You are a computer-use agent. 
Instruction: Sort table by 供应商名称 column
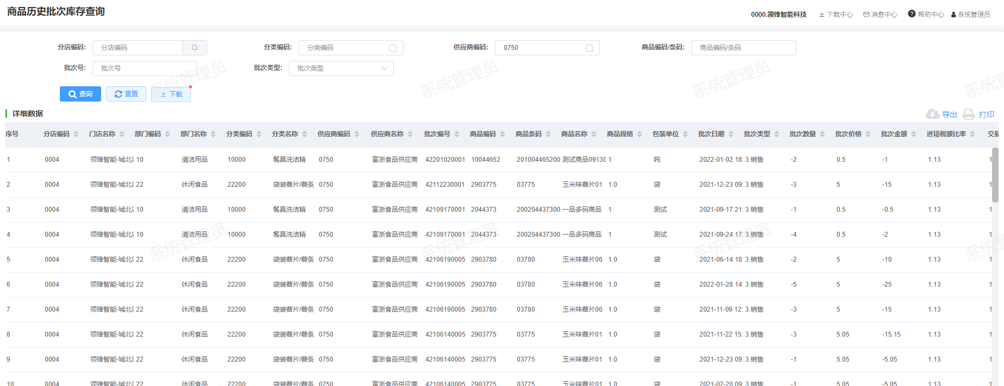tap(392, 134)
